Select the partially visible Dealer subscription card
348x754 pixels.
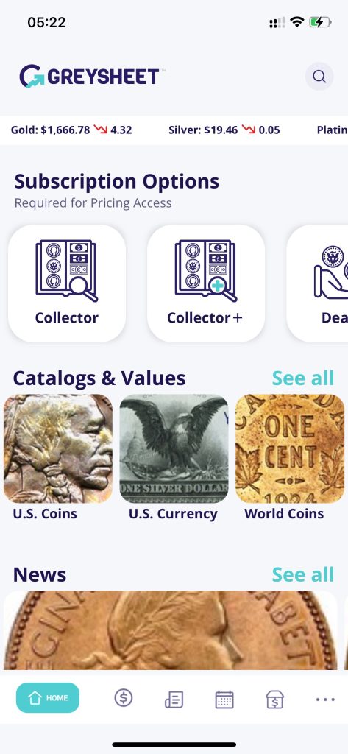317,283
